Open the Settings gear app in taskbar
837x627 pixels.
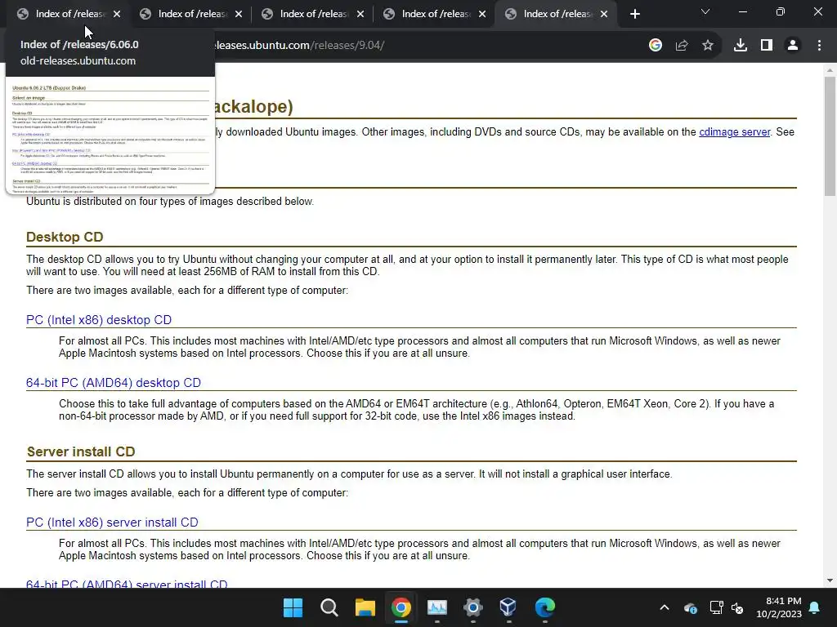(x=473, y=607)
